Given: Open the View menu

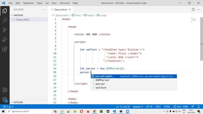Looking at the screenshot, I should click(39, 3).
